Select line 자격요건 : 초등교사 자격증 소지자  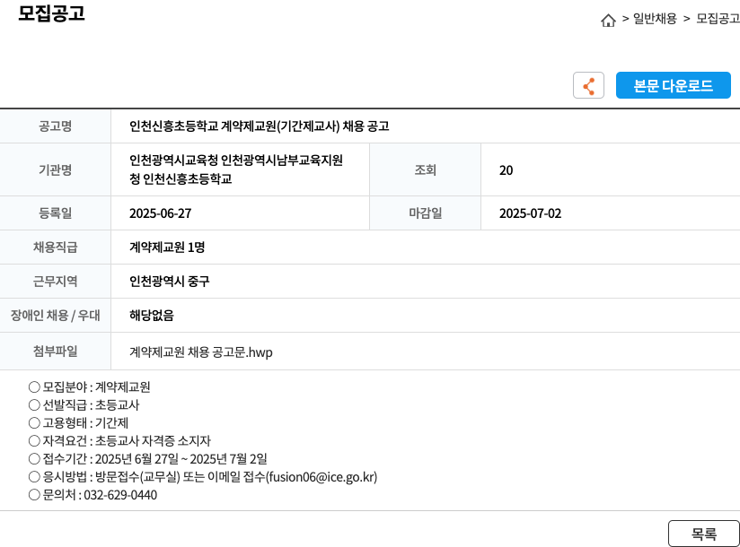119,440
